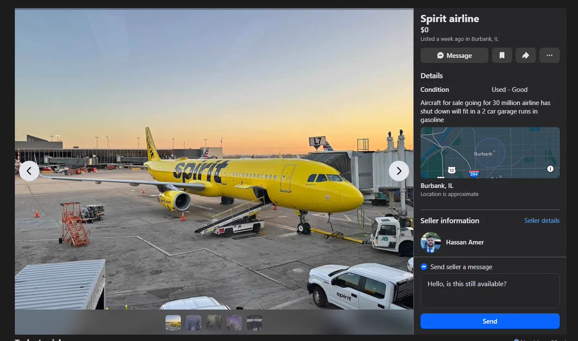Share the listing via arrow icon
This screenshot has width=578, height=341.
(525, 55)
